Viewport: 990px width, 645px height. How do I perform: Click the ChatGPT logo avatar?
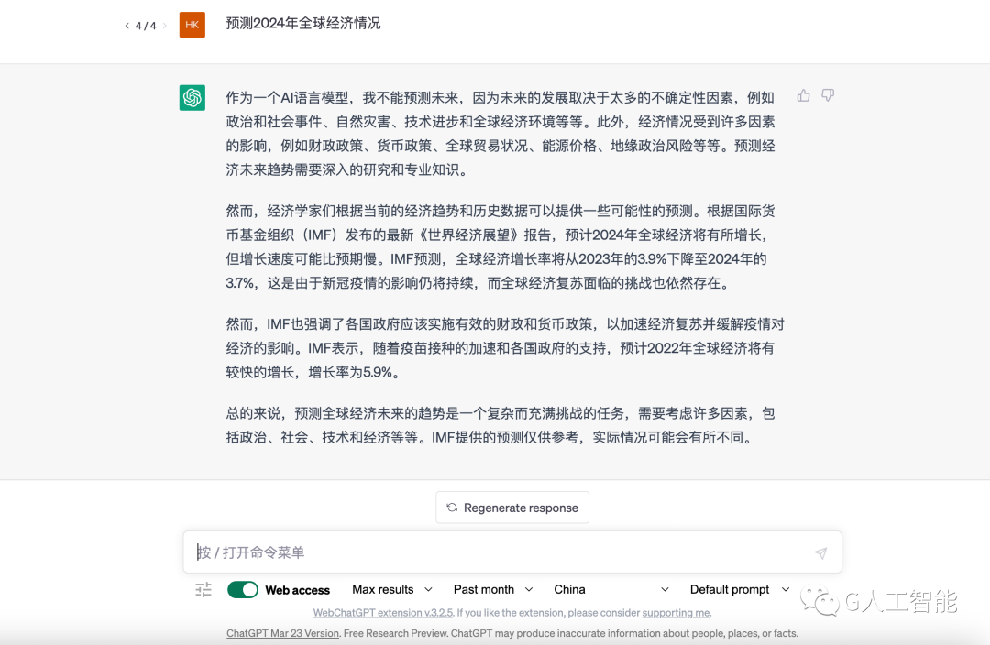click(192, 97)
